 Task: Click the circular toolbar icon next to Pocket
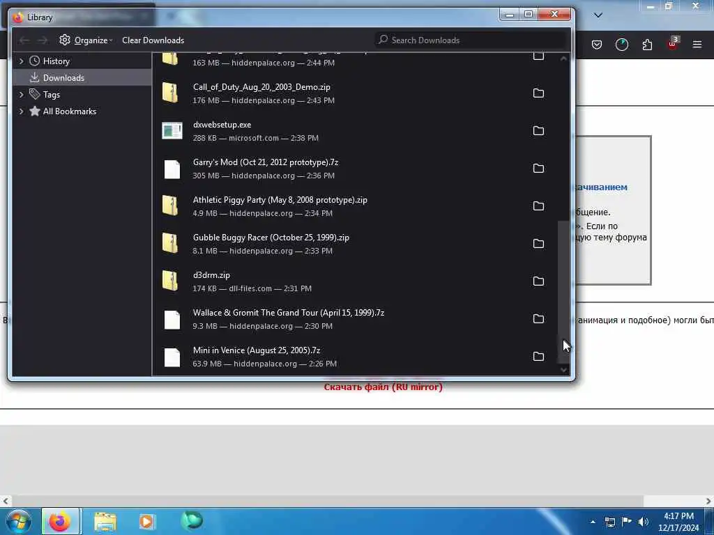click(x=621, y=45)
